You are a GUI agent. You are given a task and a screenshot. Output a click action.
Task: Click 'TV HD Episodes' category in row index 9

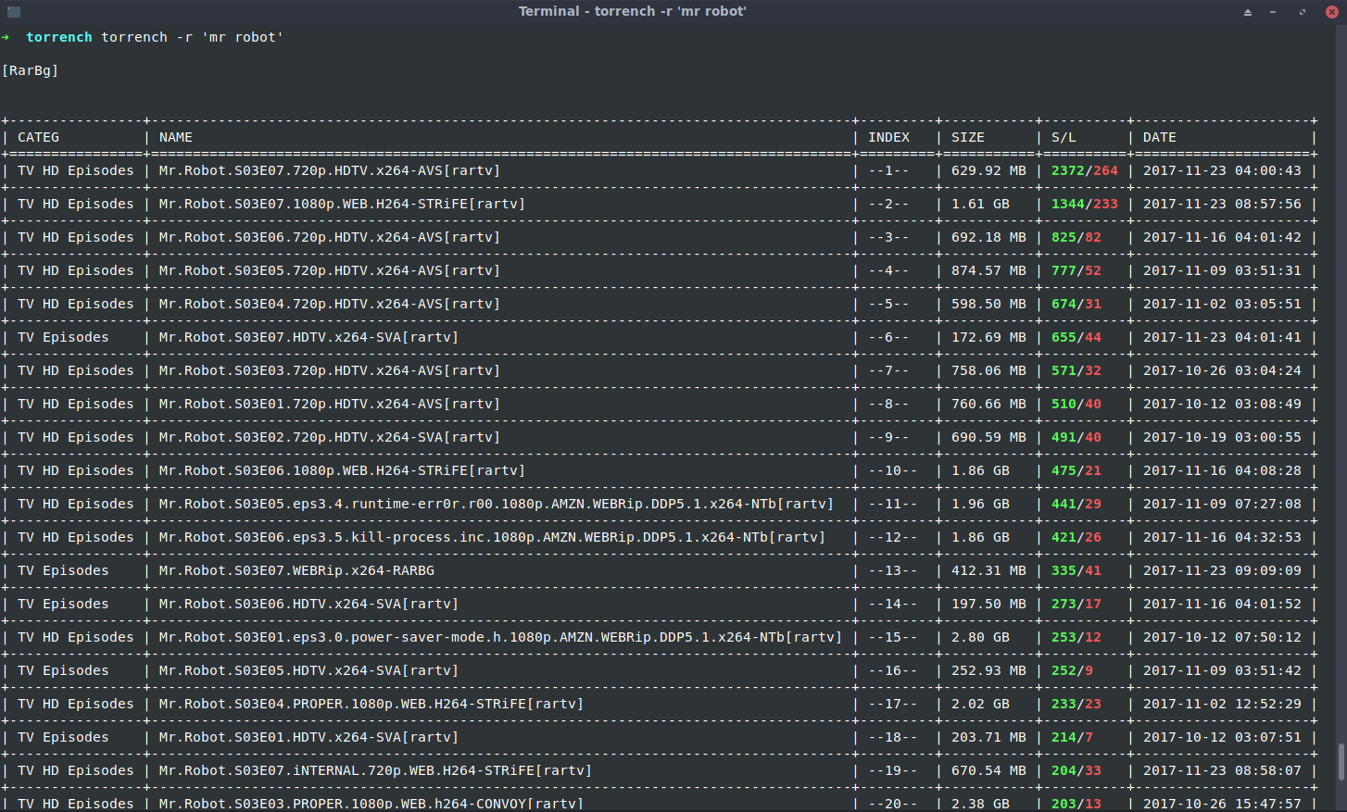(76, 437)
